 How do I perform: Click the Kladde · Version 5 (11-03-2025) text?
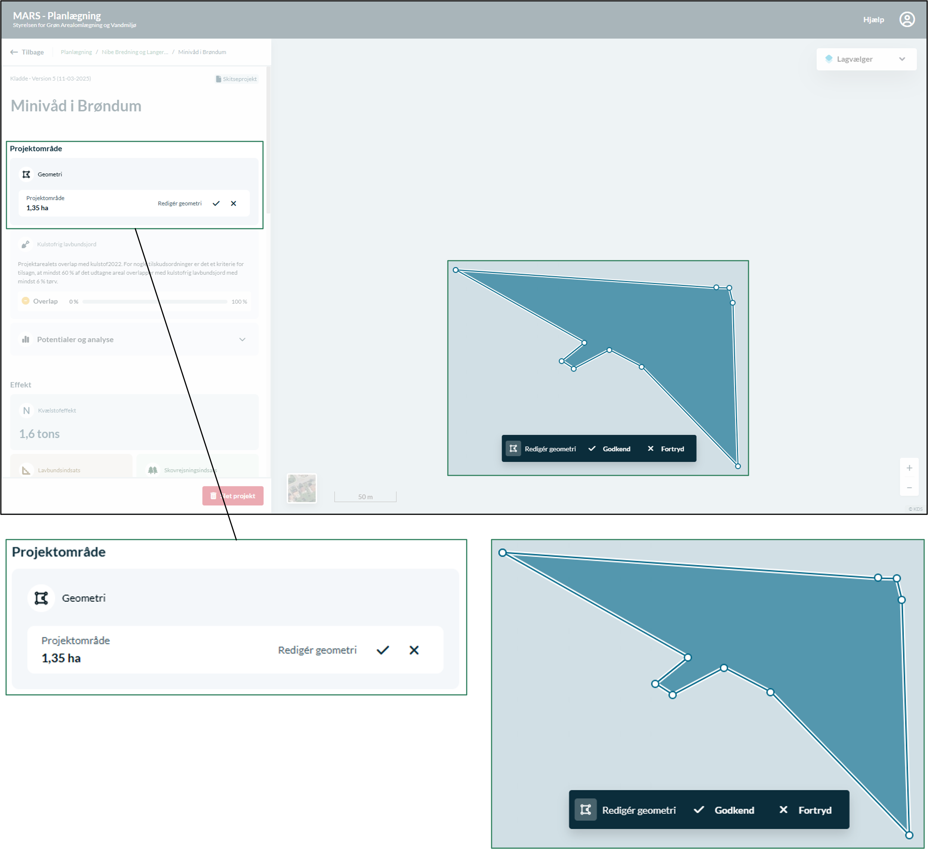point(50,78)
